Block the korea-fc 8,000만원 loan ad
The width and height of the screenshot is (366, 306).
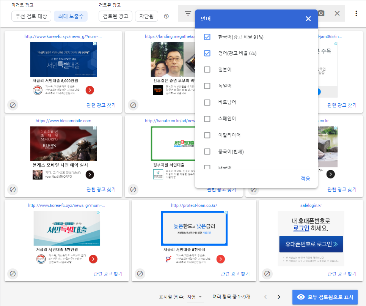pos(13,105)
